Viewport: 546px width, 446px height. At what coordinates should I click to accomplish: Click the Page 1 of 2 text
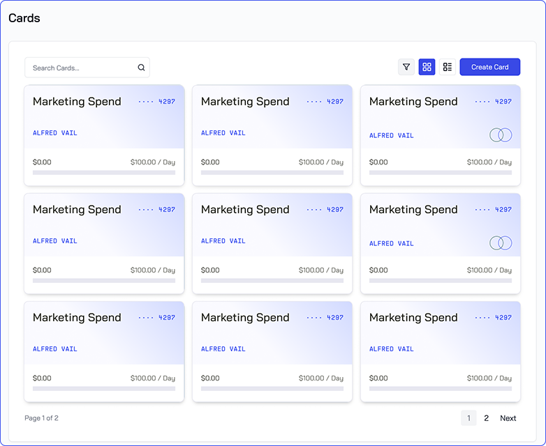41,418
